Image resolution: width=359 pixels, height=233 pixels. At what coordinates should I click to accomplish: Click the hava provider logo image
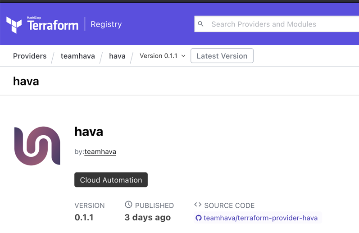37,146
